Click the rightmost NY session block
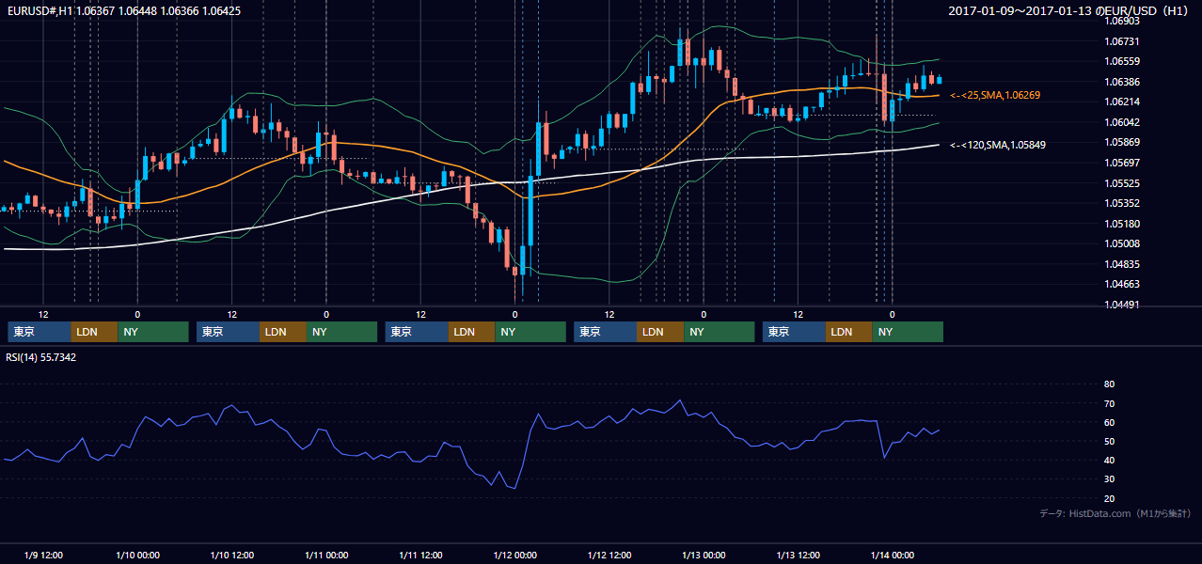This screenshot has height=564, width=1202. (x=908, y=332)
